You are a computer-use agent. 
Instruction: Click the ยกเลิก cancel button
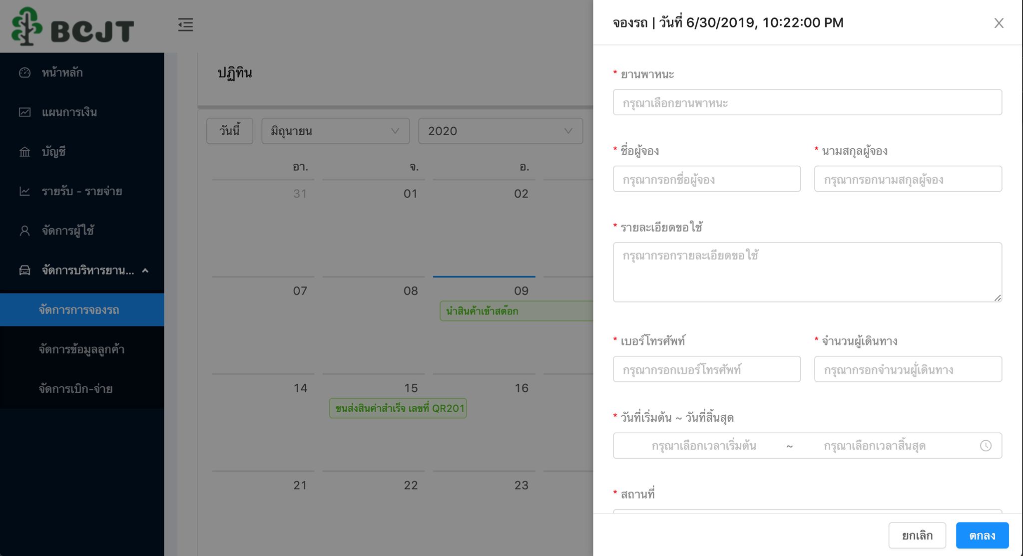pyautogui.click(x=917, y=536)
